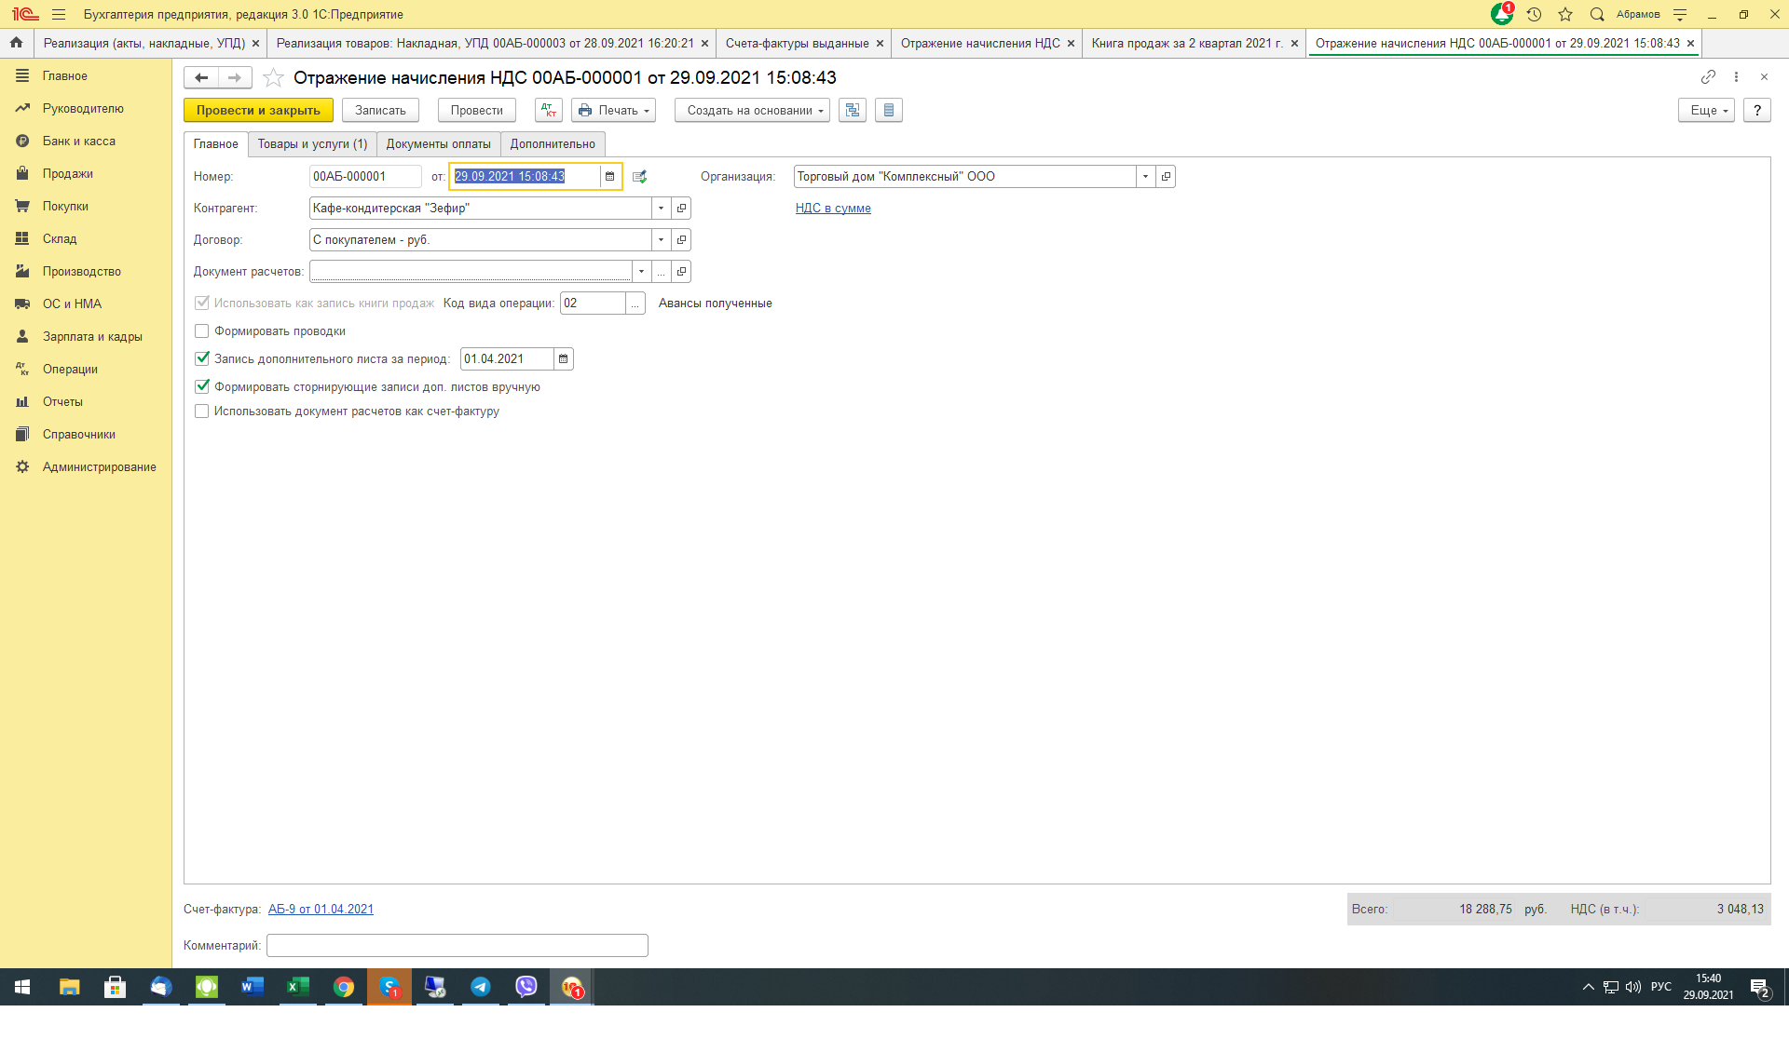Open Книга продаж за 2 квартал tab
Screen dimensions: 1789x1039
1187,43
